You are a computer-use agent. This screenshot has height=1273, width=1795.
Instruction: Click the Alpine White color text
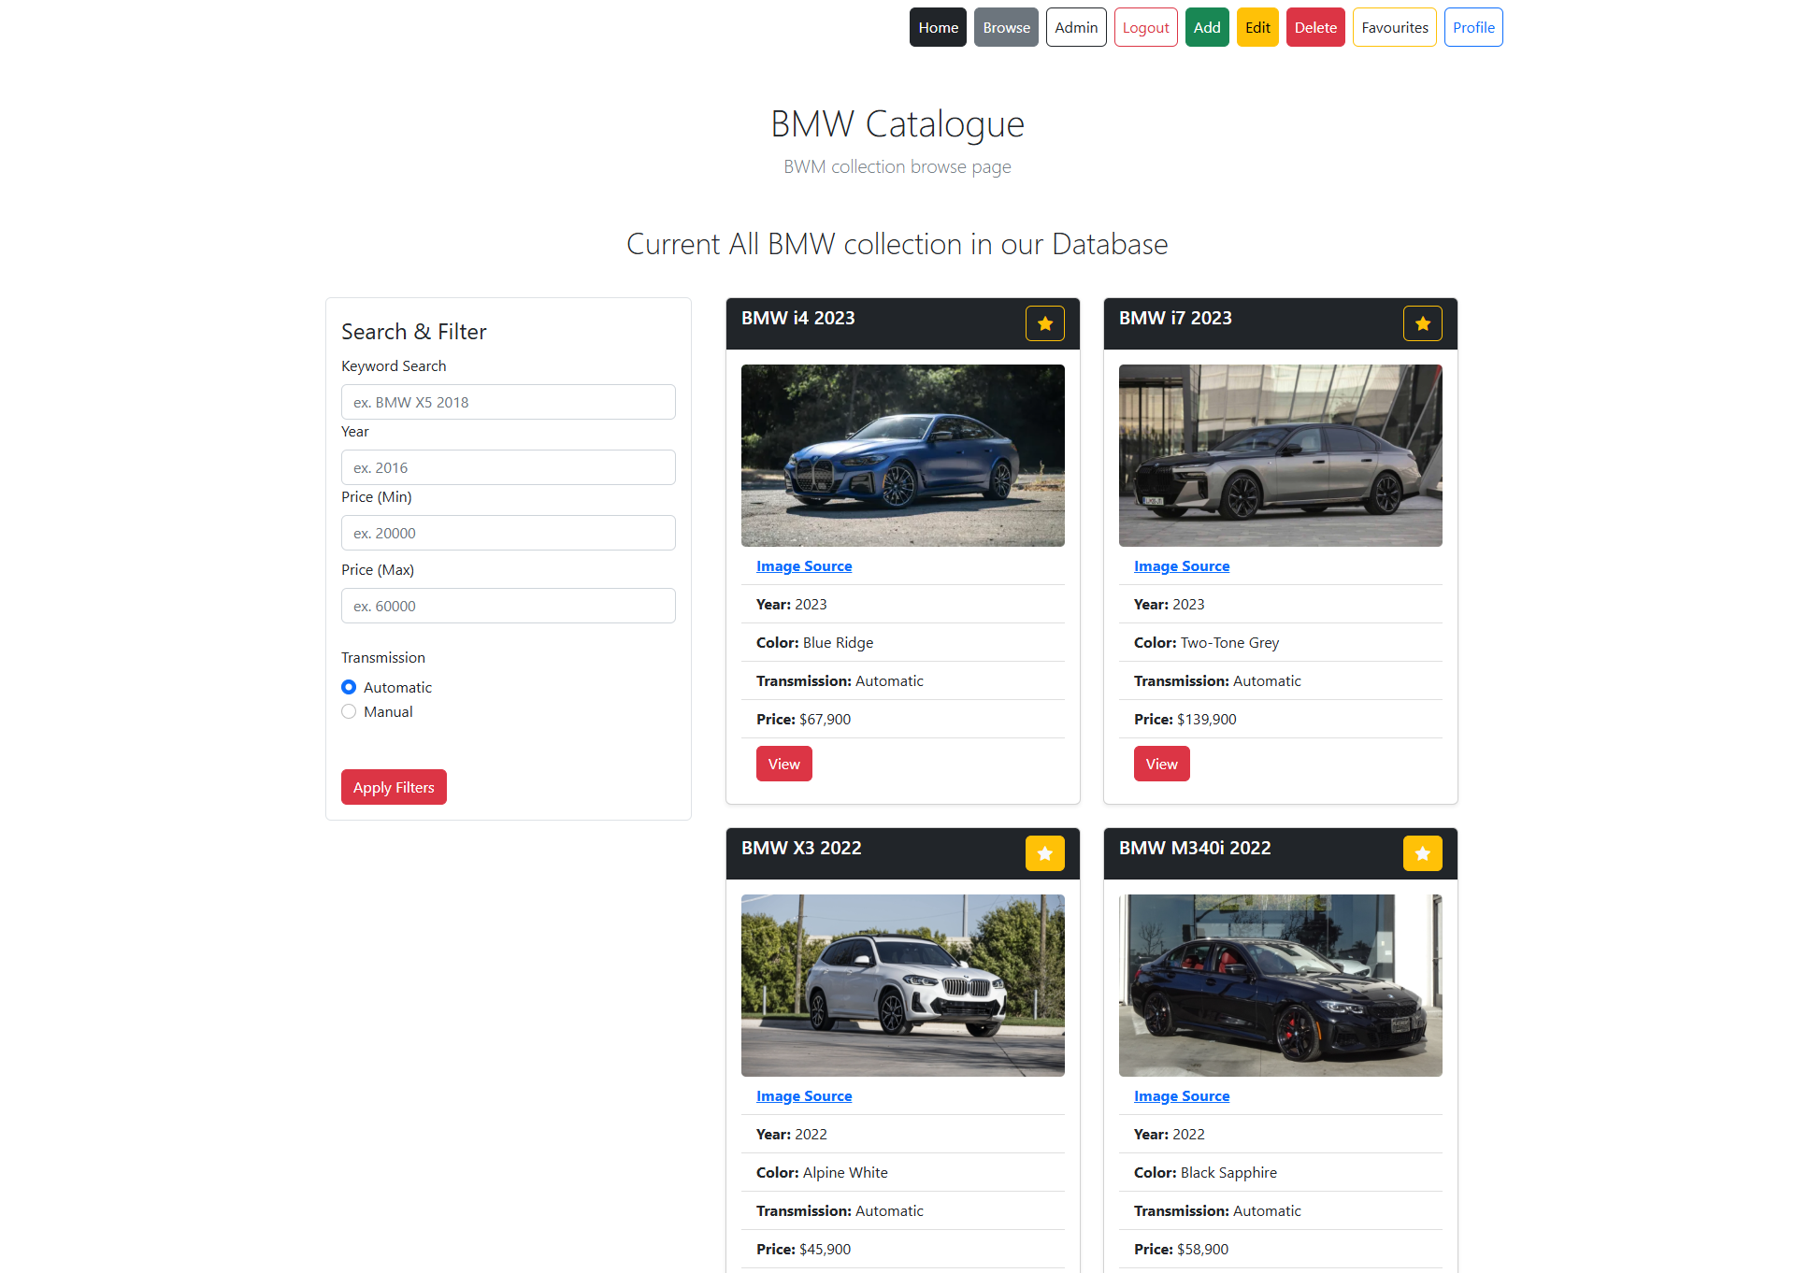pyautogui.click(x=845, y=1173)
